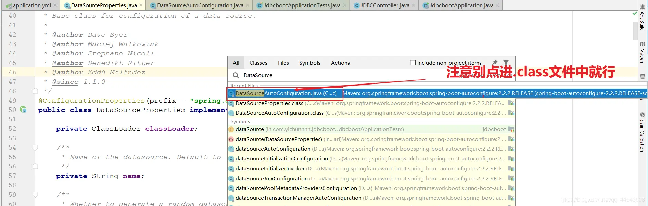Open DataSourceAutoConfiguration.java editor tab
Screen dimensions: 648x206
(x=200, y=5)
